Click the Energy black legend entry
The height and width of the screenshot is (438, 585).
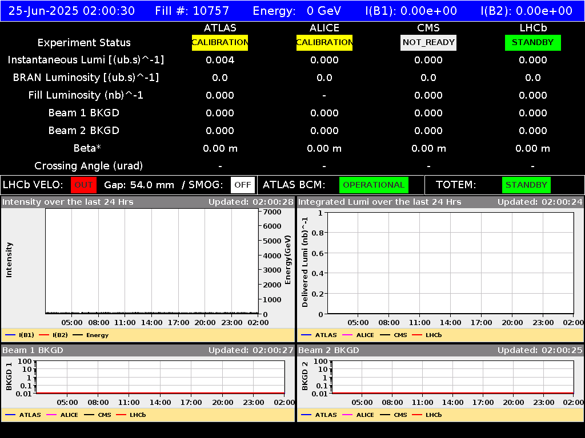[x=91, y=335]
